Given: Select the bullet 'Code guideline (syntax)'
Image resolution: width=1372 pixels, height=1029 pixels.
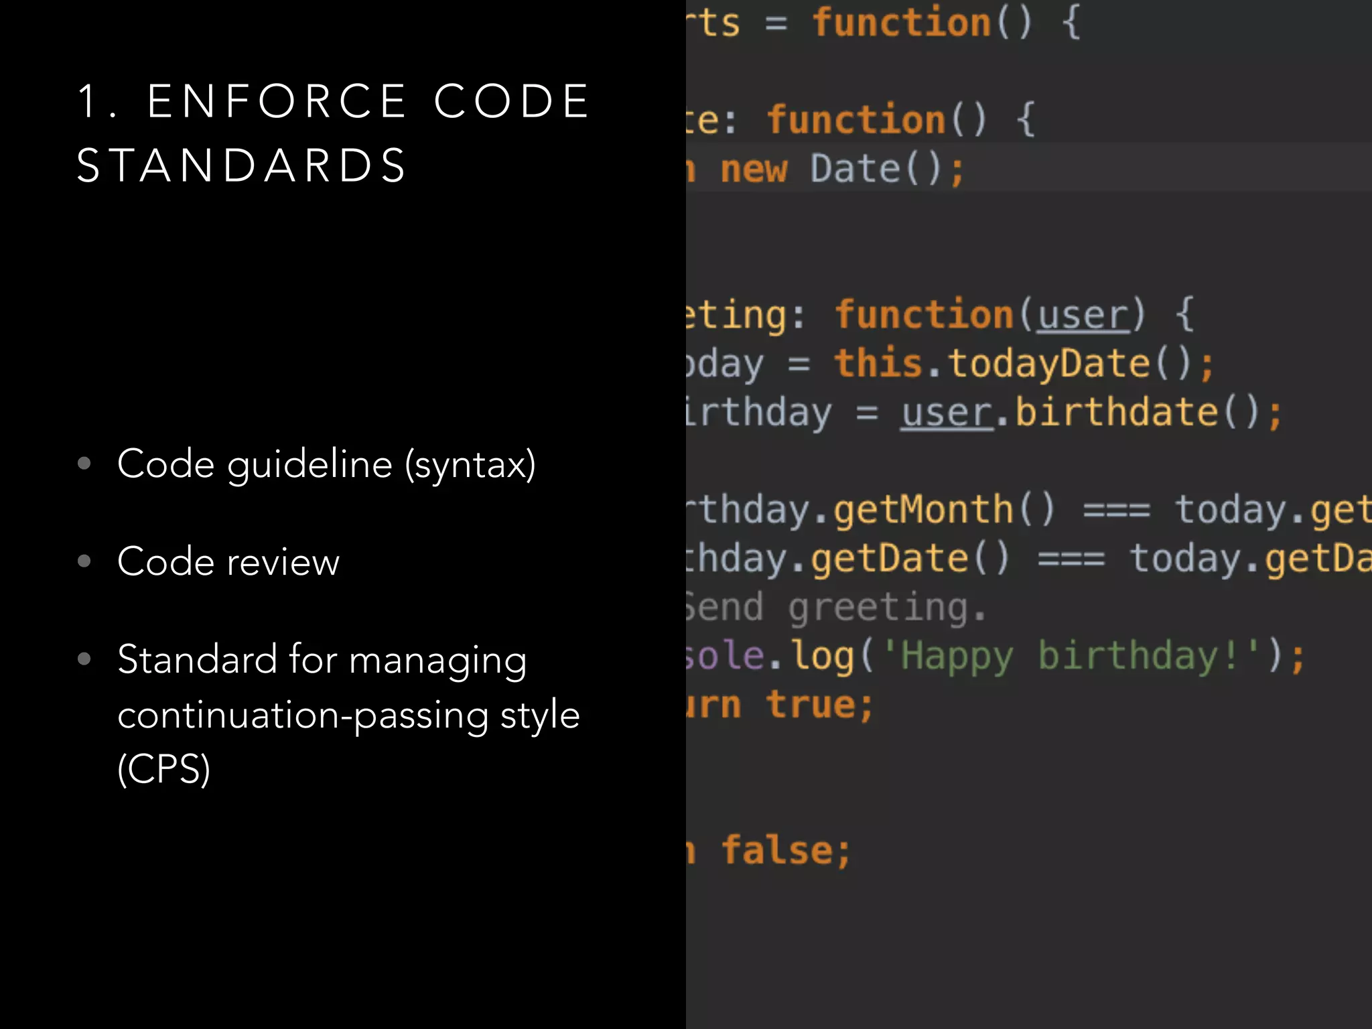Looking at the screenshot, I should 326,464.
